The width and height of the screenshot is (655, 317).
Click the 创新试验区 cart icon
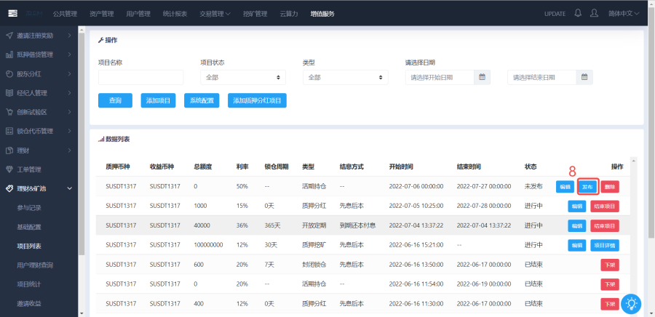(x=9, y=112)
